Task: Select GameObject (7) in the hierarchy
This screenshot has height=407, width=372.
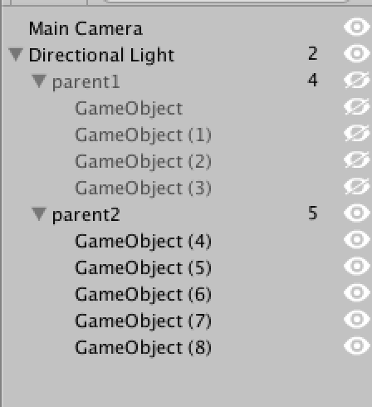Action: [x=143, y=321]
